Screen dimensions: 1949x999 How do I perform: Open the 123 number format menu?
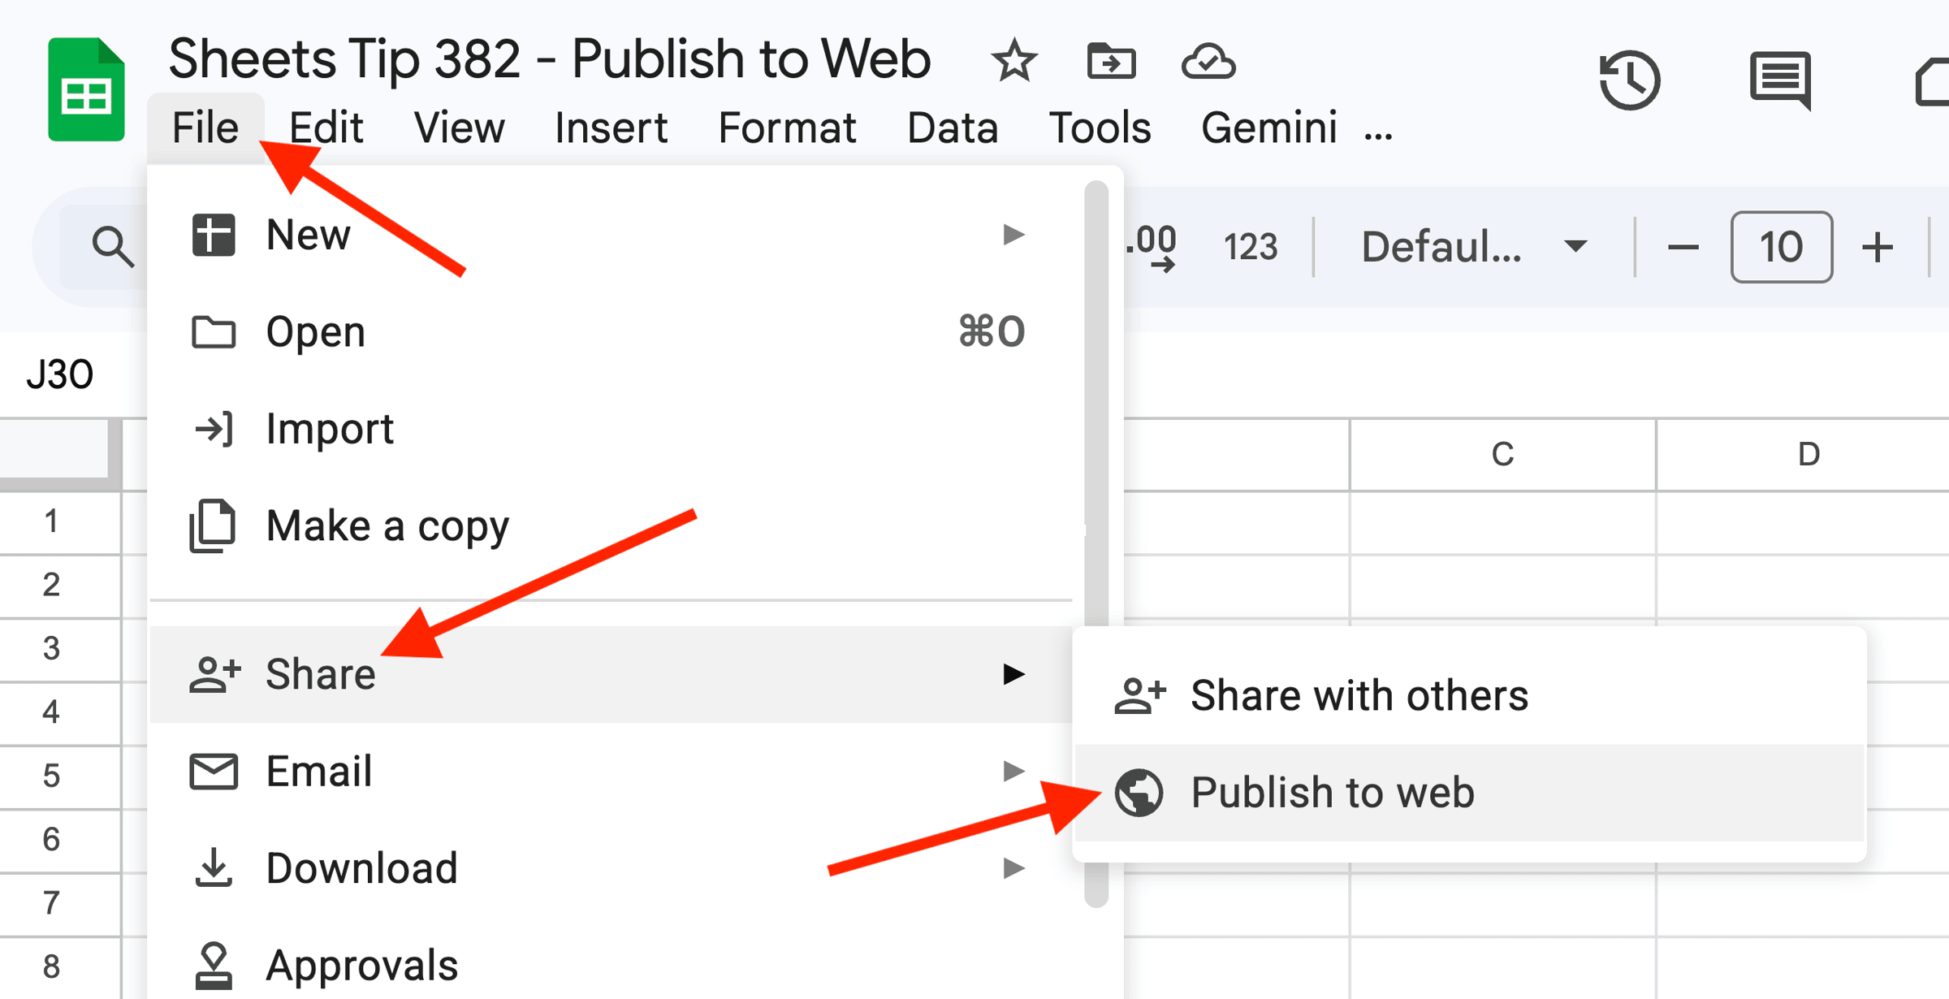[1250, 246]
